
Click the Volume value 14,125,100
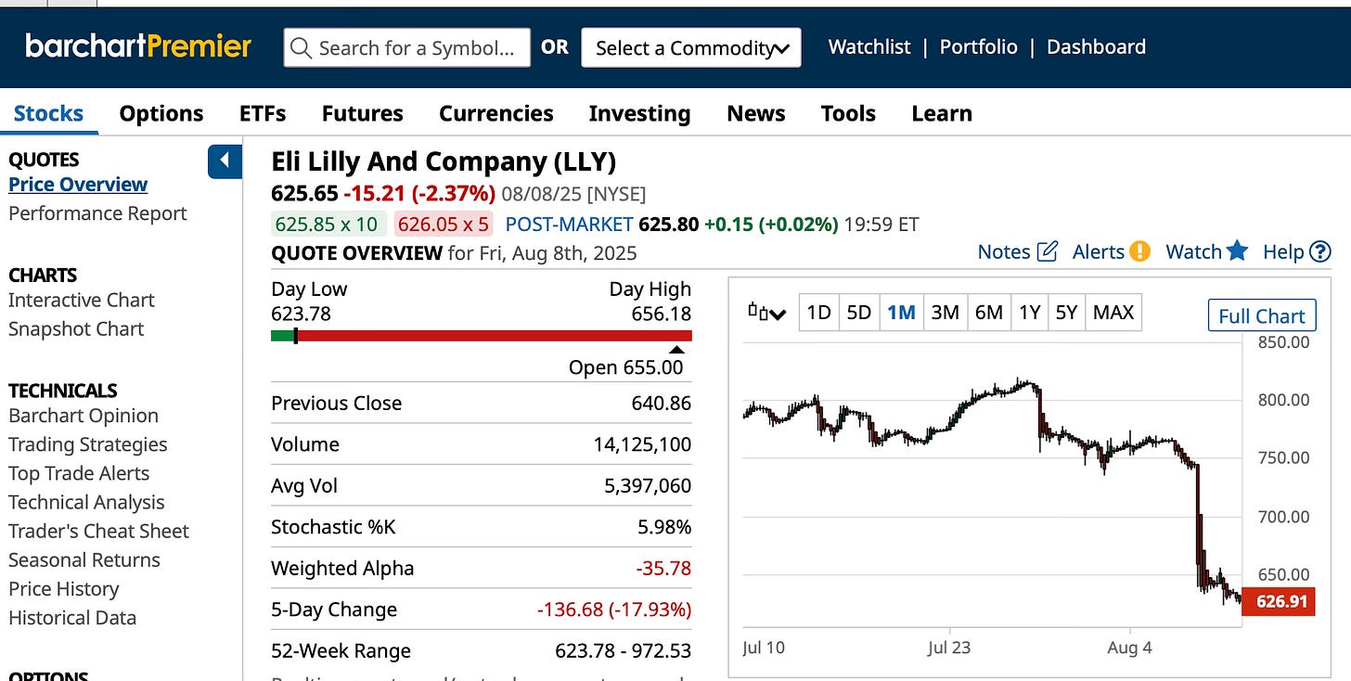[x=642, y=444]
